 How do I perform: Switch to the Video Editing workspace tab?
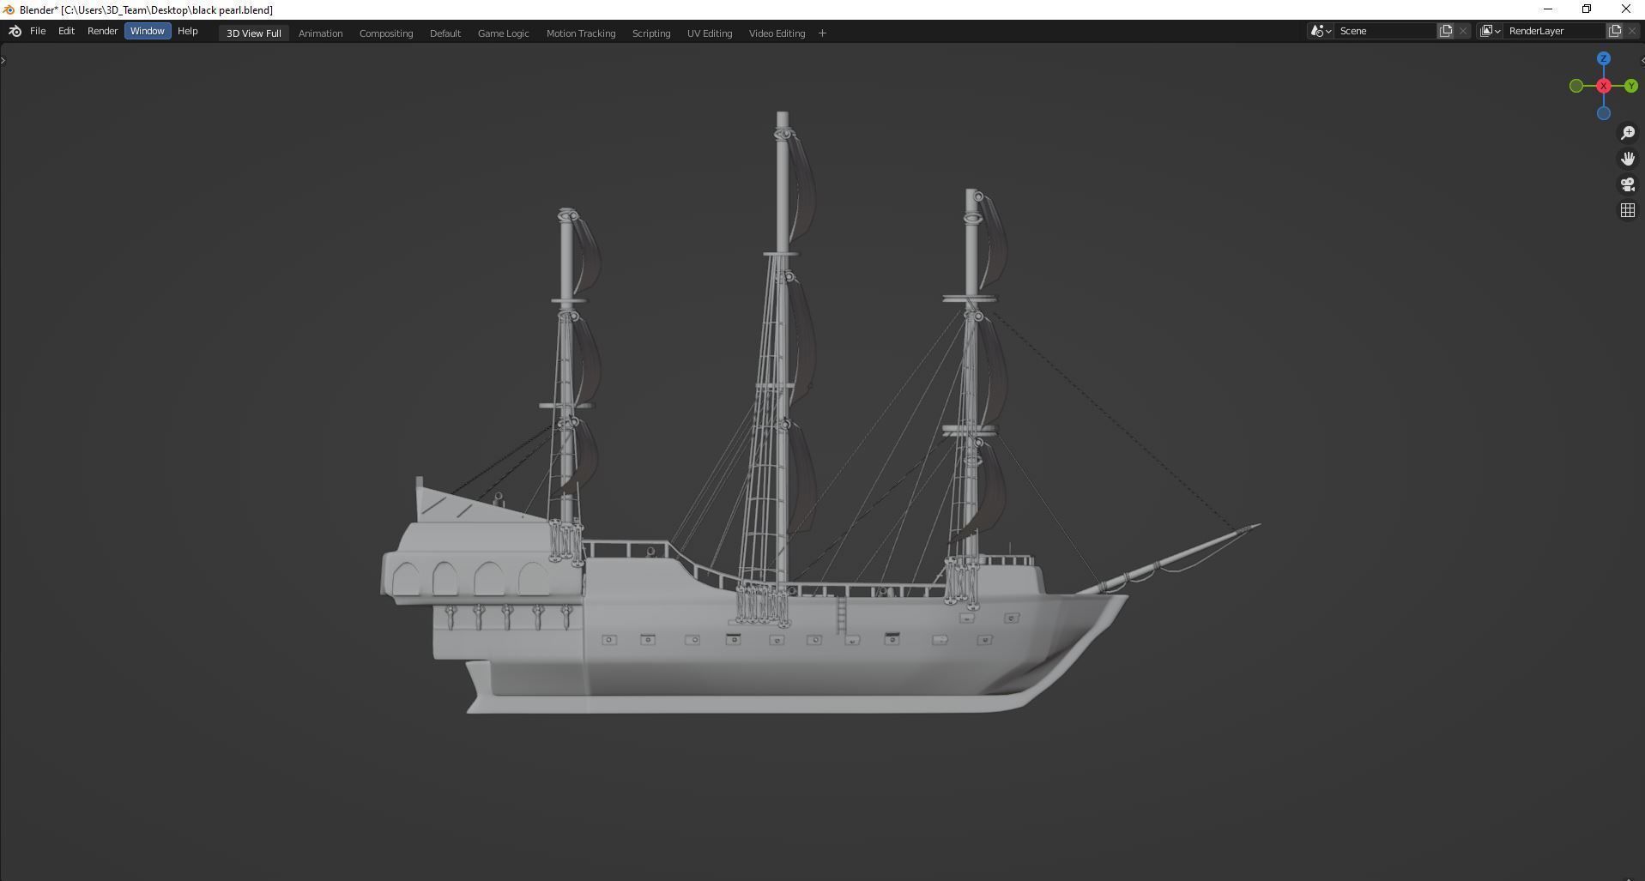coord(777,33)
